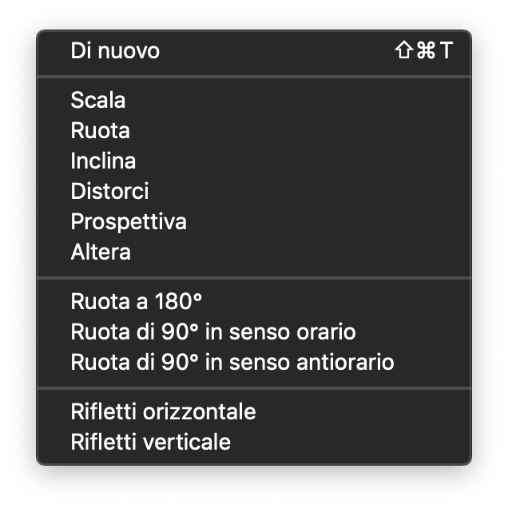Click the Altera menu item
Screen dimensions: 508x508
[x=101, y=252]
